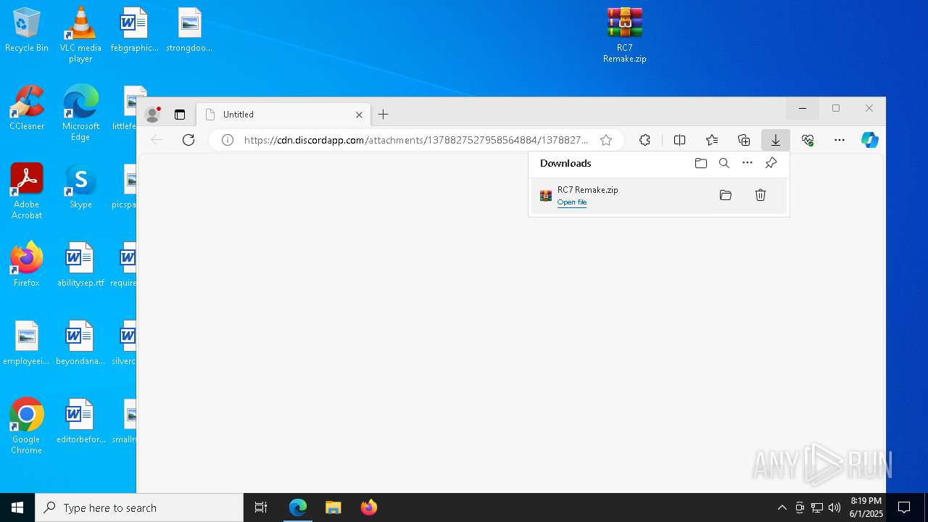This screenshot has height=522, width=928.
Task: Open clock showing 8:19 PM
Action: coord(866,507)
